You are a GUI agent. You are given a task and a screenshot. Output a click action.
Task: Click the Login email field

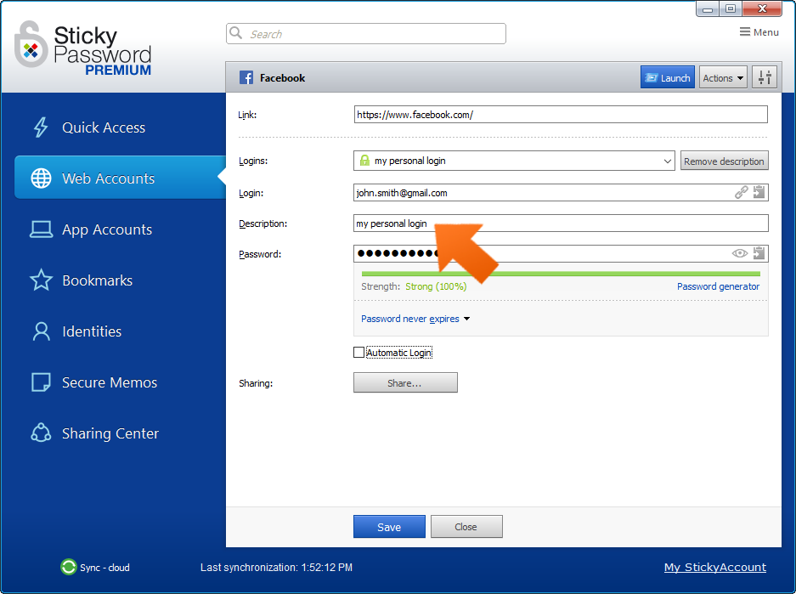[x=561, y=192]
